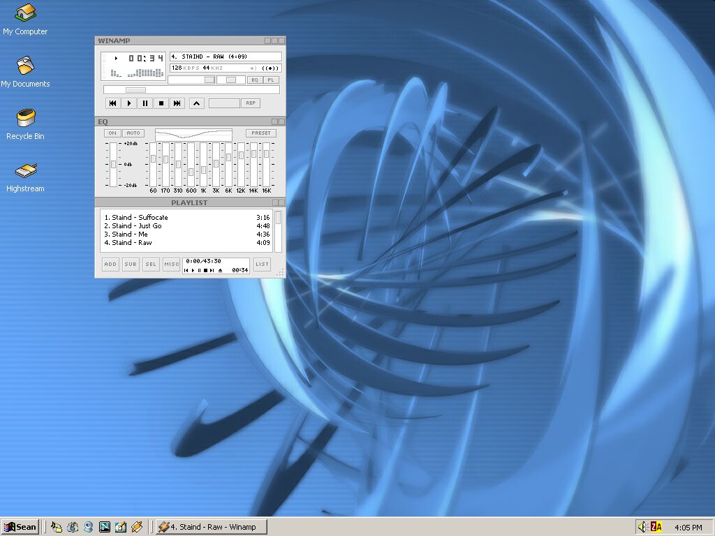Click the scrolling song title '4. STAIND - RAW'
This screenshot has width=715, height=536.
(226, 57)
